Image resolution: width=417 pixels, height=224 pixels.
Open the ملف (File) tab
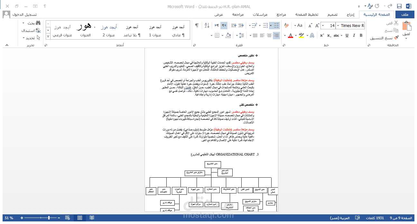tap(405, 14)
